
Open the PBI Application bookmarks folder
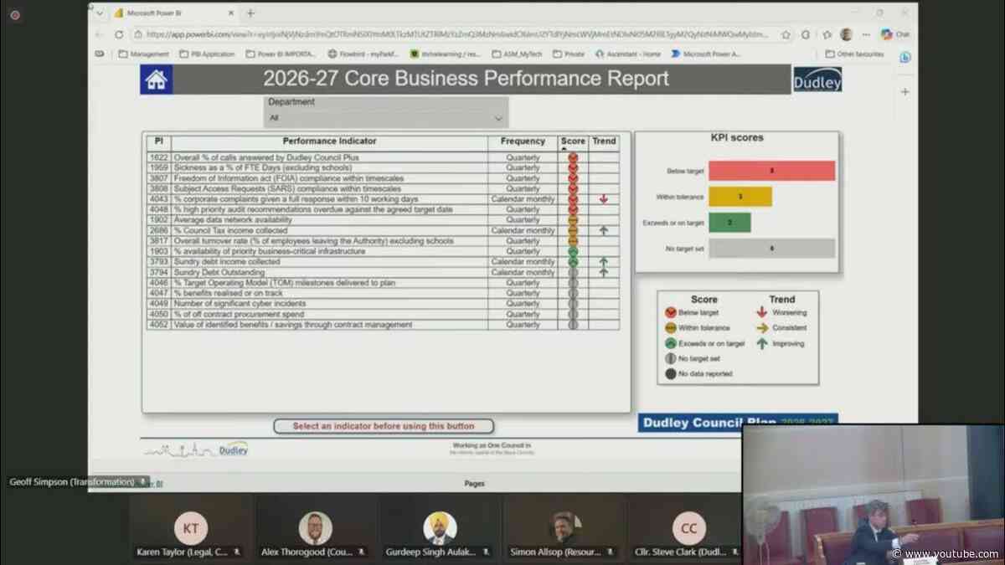pos(207,54)
